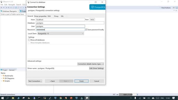Click the 12:42 clock in the tray
This screenshot has height=100, width=178.
pyautogui.click(x=168, y=98)
